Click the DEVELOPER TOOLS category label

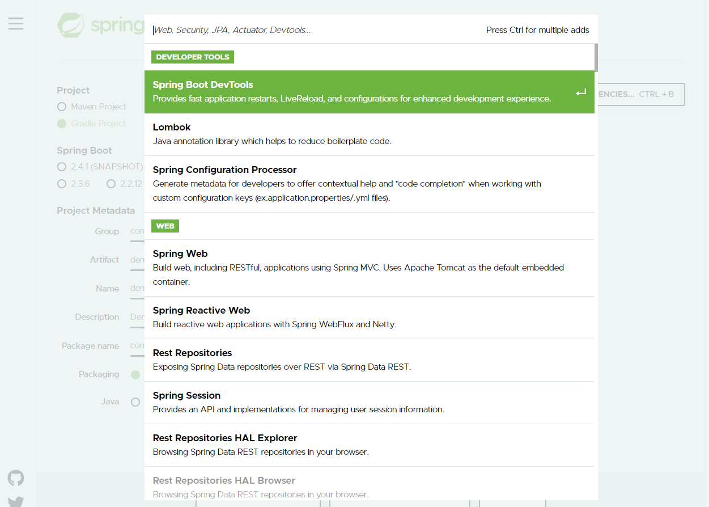[x=193, y=57]
